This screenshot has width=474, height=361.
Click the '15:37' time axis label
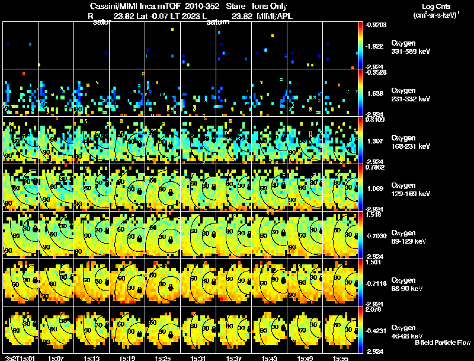(233, 359)
